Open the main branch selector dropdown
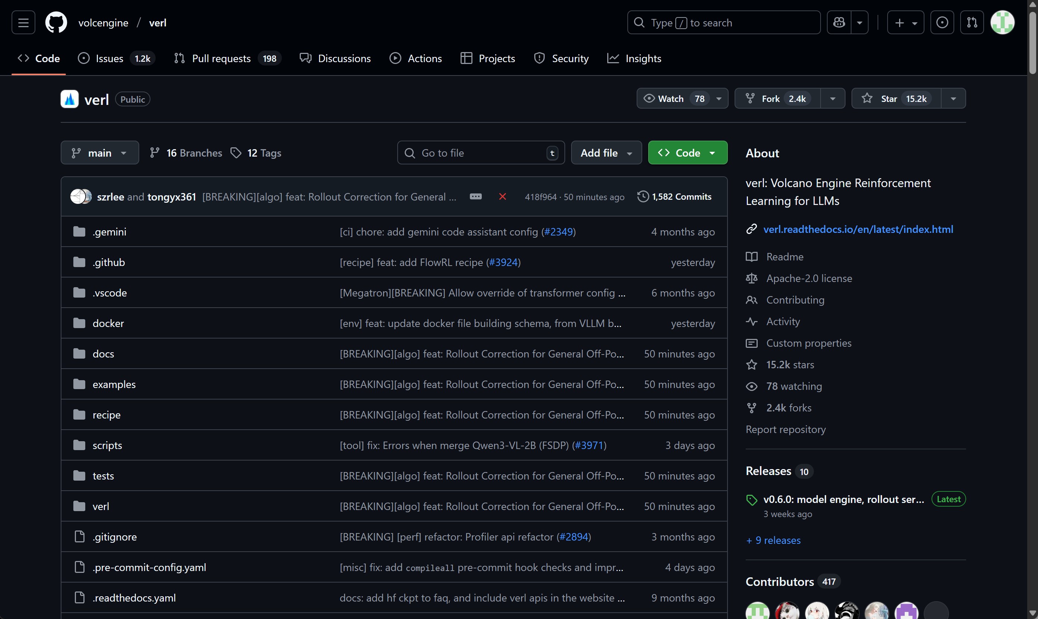This screenshot has height=619, width=1038. pyautogui.click(x=99, y=153)
